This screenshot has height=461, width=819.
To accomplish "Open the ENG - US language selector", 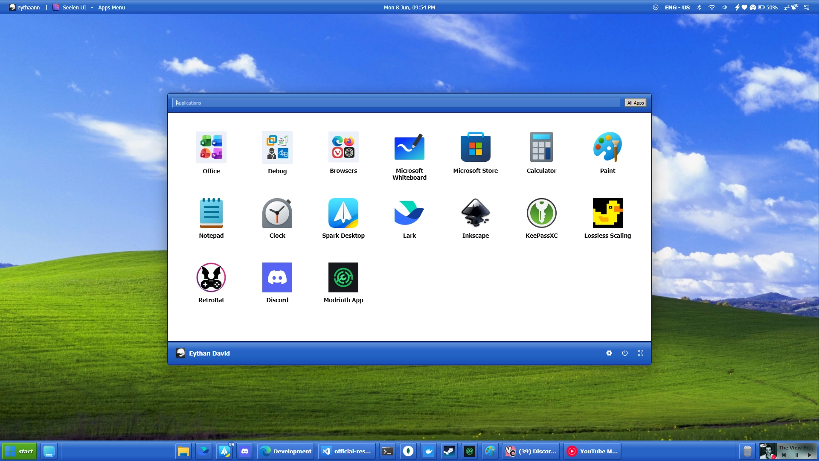I will click(x=677, y=7).
